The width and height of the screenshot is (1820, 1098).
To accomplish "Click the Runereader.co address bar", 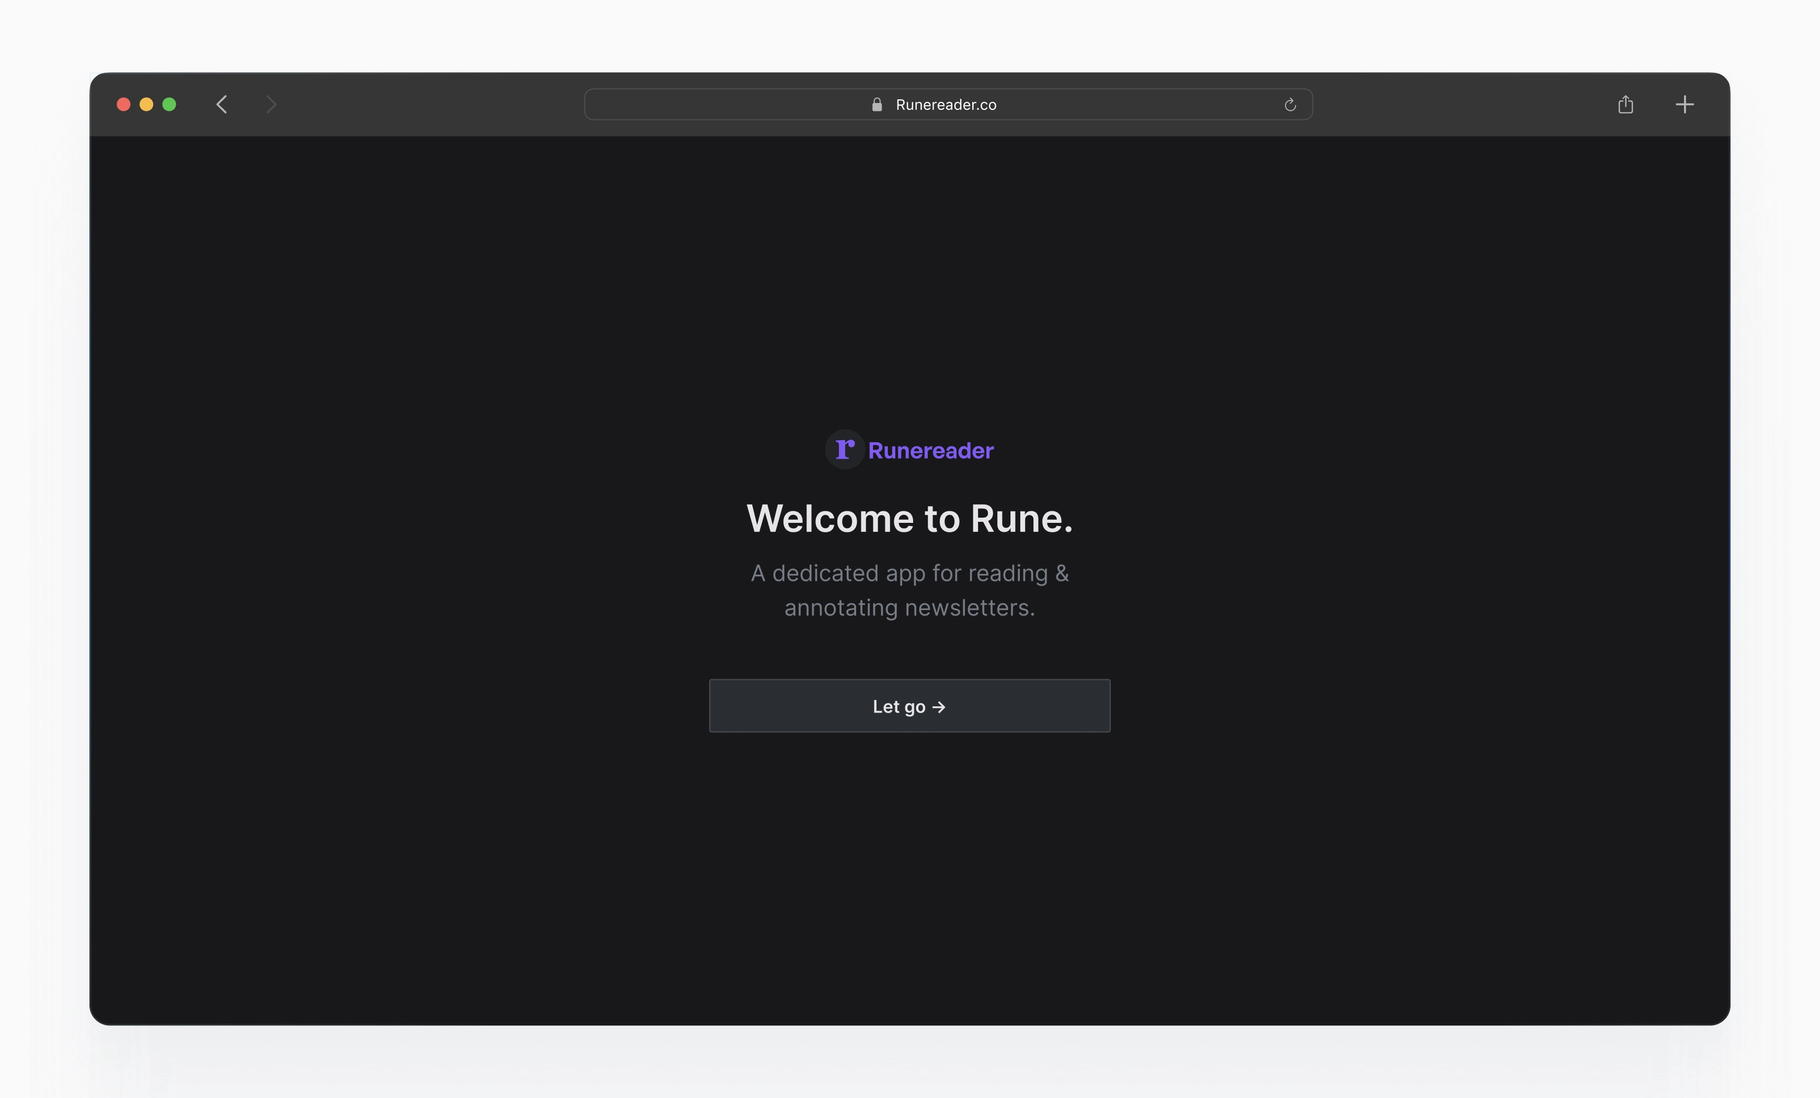I will 948,104.
